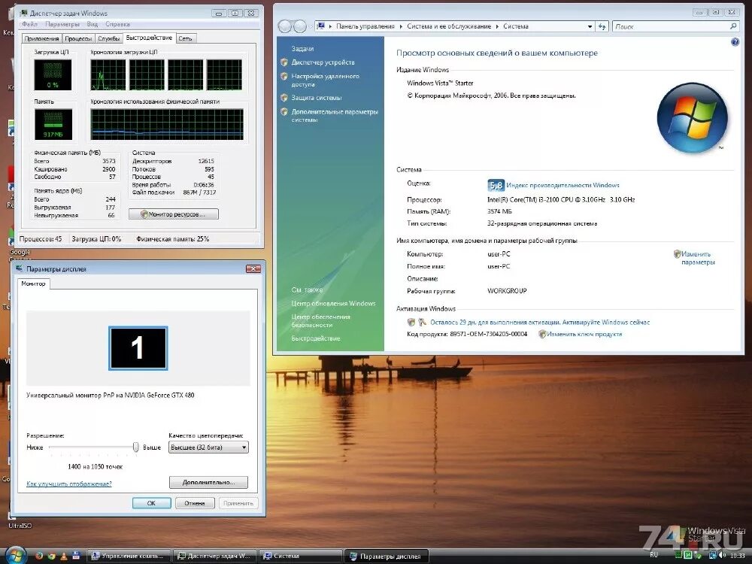
Task: Click the network tray icon
Action: click(713, 556)
